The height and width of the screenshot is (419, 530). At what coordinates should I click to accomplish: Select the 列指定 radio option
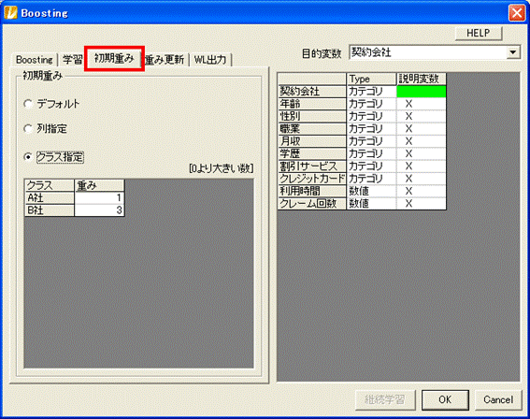(x=28, y=128)
